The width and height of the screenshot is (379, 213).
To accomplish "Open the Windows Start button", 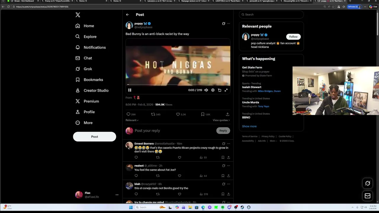I will [x=131, y=207].
